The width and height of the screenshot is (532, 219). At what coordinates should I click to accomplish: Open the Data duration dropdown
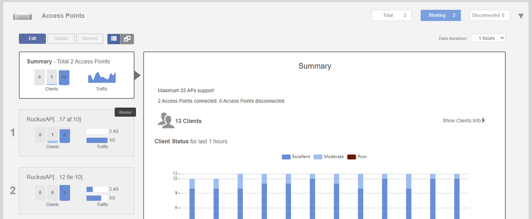click(488, 38)
